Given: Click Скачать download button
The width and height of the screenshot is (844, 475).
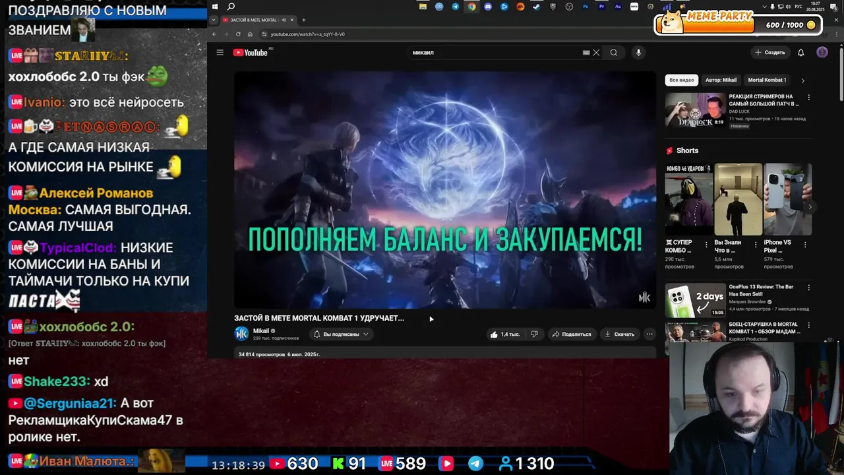Looking at the screenshot, I should [x=620, y=334].
